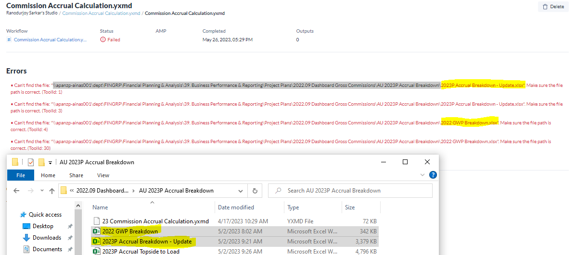This screenshot has width=576, height=255.
Task: Click the Properties checkmark quick access icon
Action: point(31,162)
